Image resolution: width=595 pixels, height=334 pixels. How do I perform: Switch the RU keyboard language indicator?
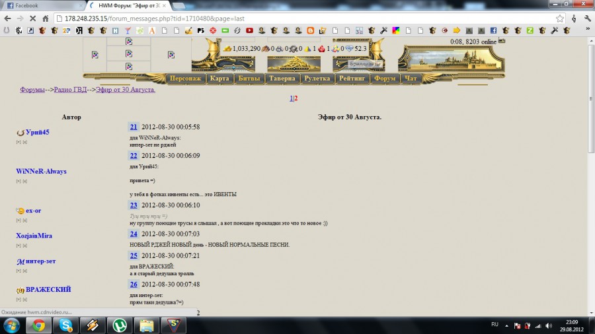(x=495, y=325)
